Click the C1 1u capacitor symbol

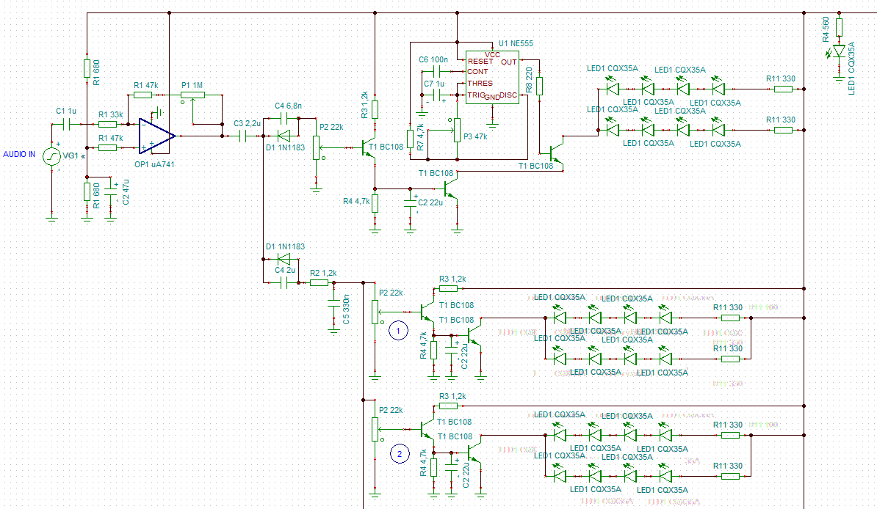(x=69, y=124)
